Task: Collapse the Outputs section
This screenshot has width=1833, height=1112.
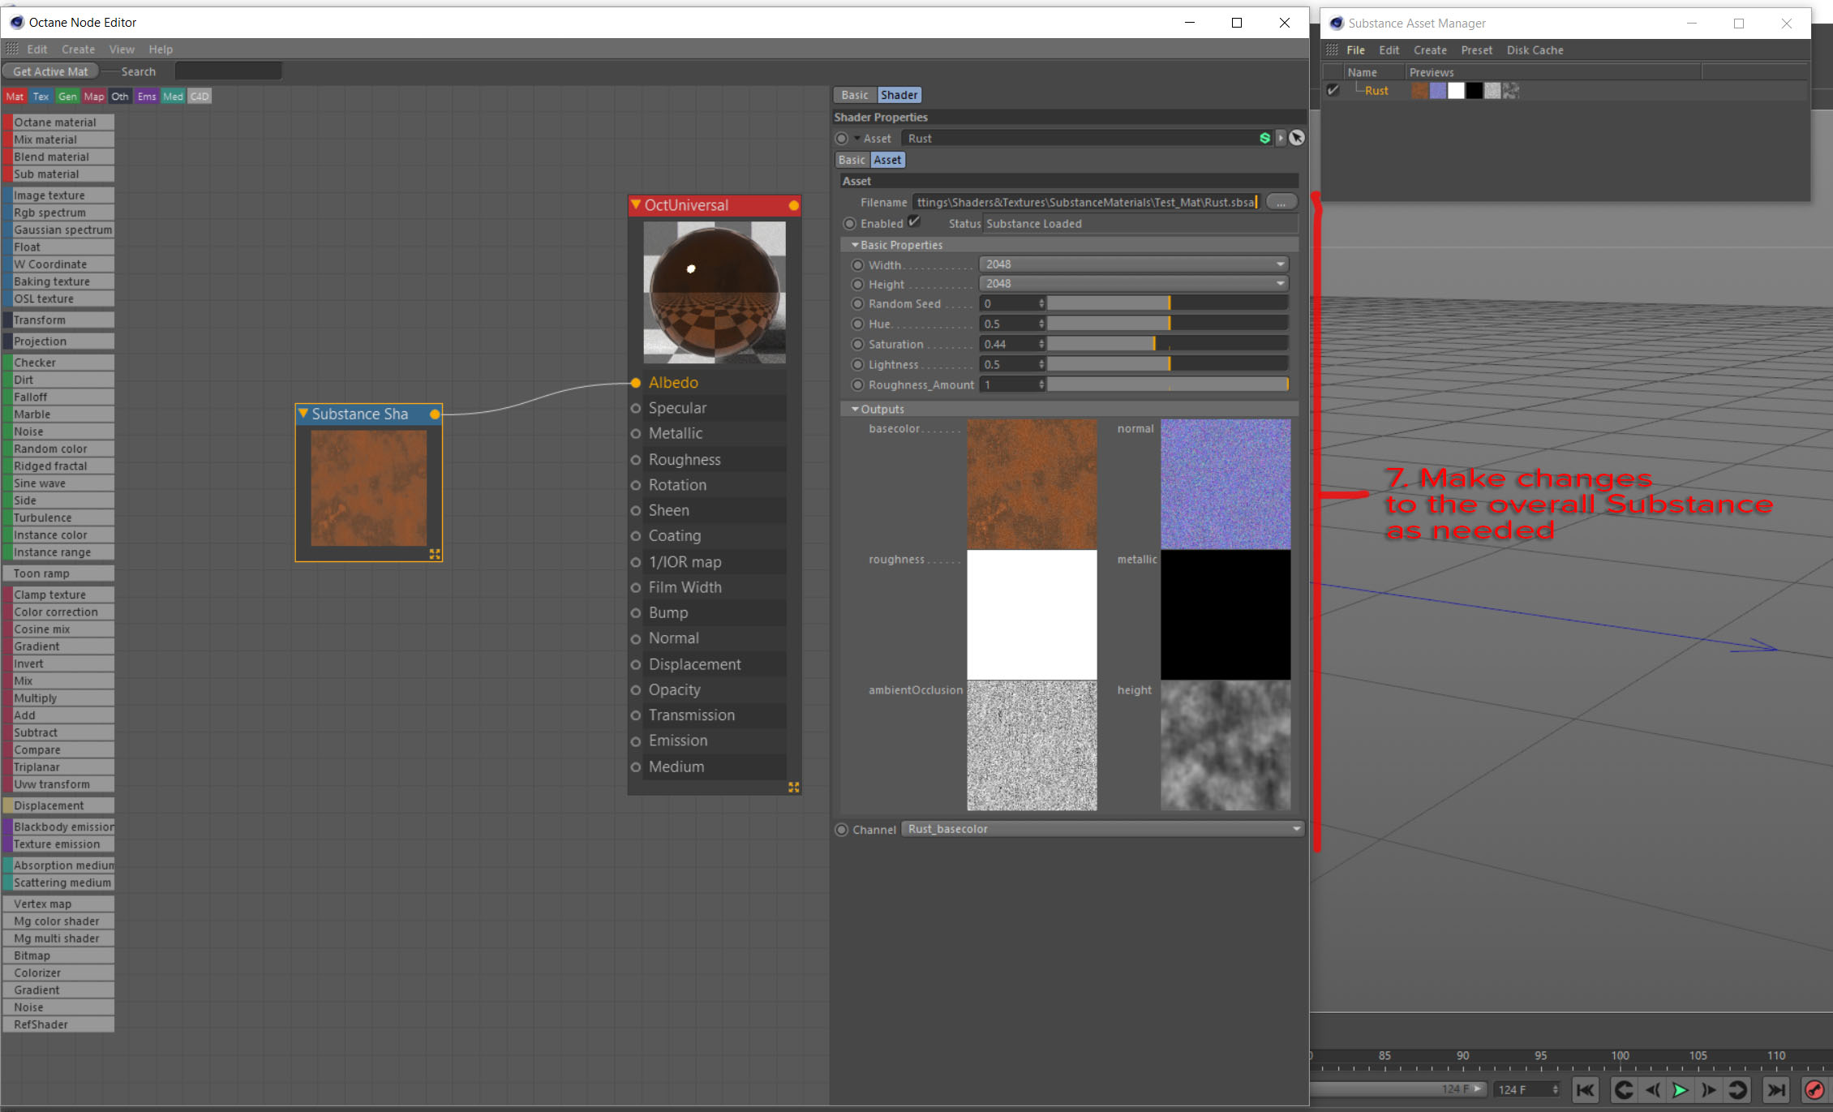Action: 855,410
